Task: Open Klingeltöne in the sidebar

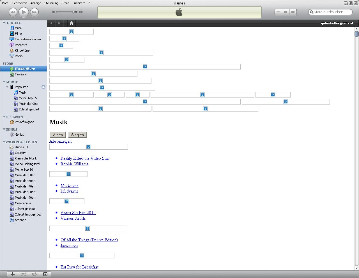Action: click(x=22, y=50)
